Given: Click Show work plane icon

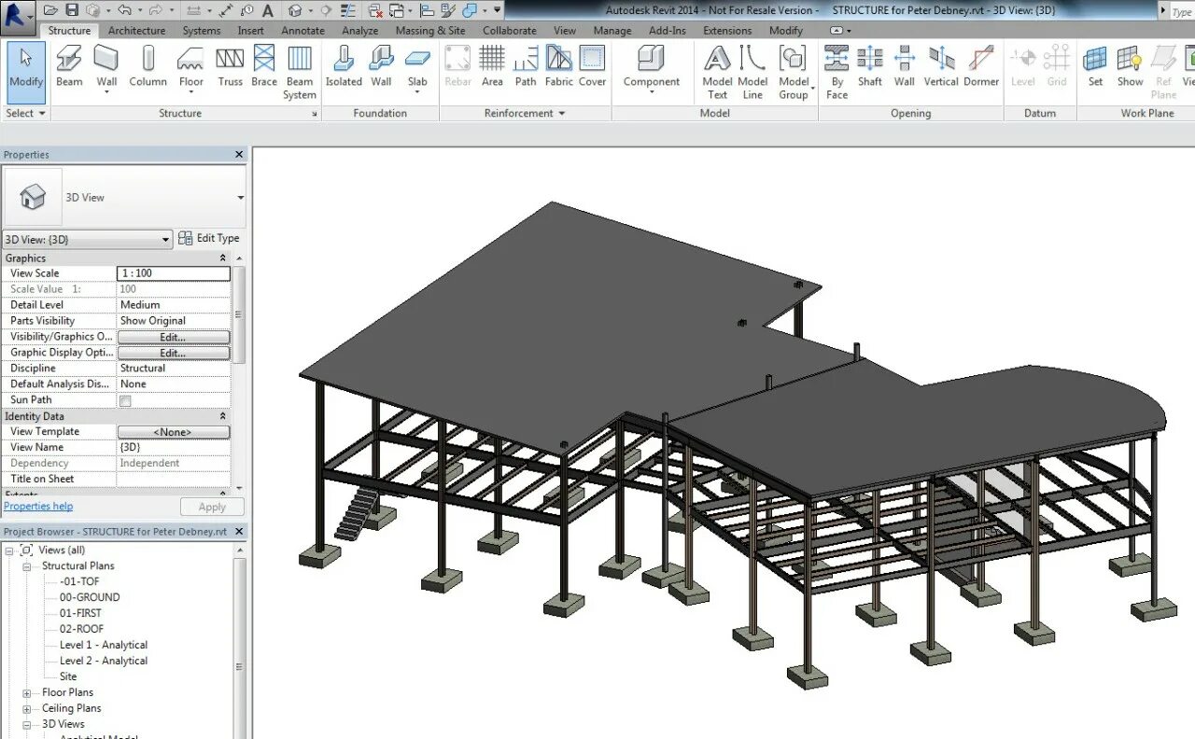Looking at the screenshot, I should pyautogui.click(x=1130, y=65).
